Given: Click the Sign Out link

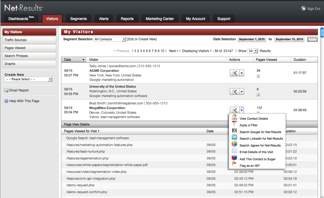Looking at the screenshot, I should click(x=314, y=9).
